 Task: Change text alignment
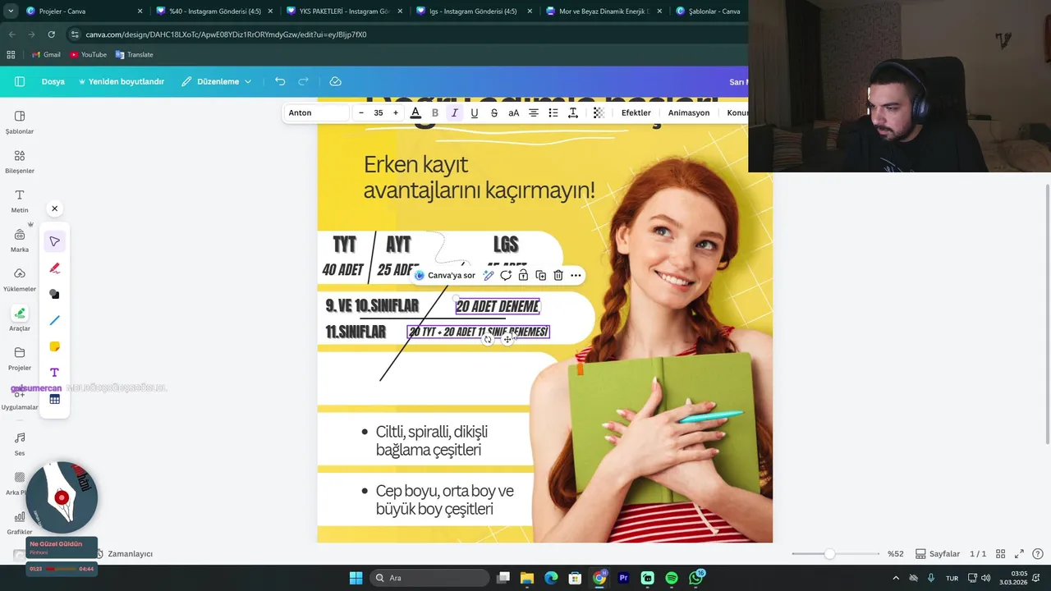click(x=534, y=112)
